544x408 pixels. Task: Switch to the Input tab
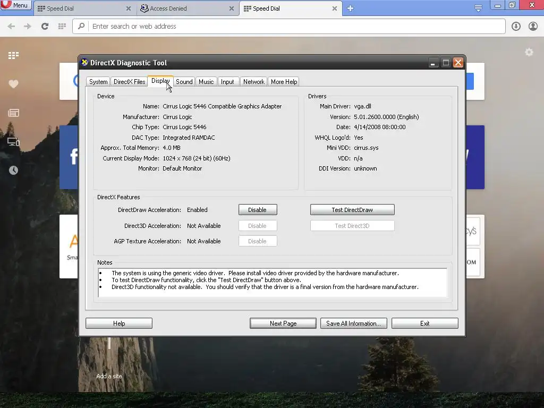tap(227, 82)
